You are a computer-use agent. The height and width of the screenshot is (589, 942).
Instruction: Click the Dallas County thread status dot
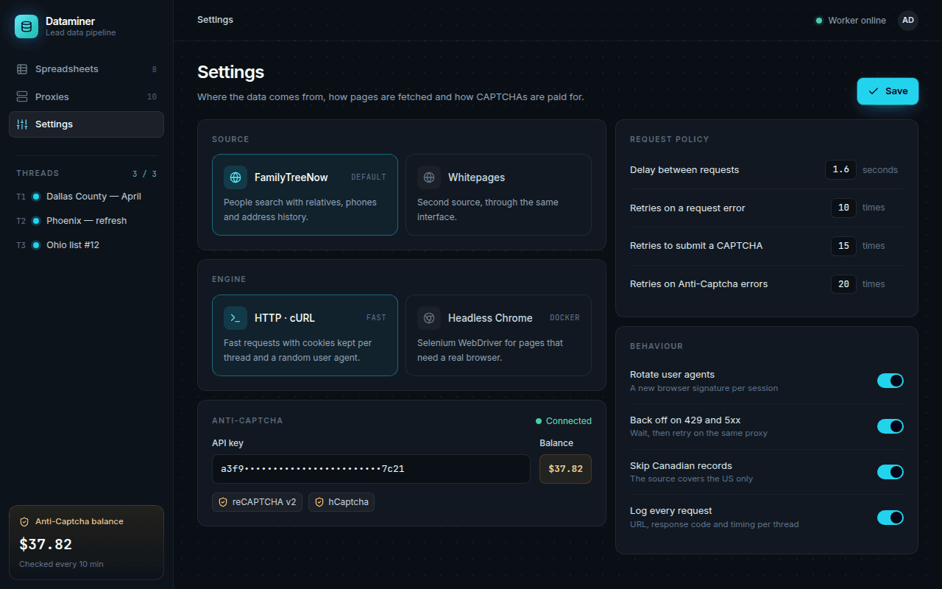pos(36,197)
